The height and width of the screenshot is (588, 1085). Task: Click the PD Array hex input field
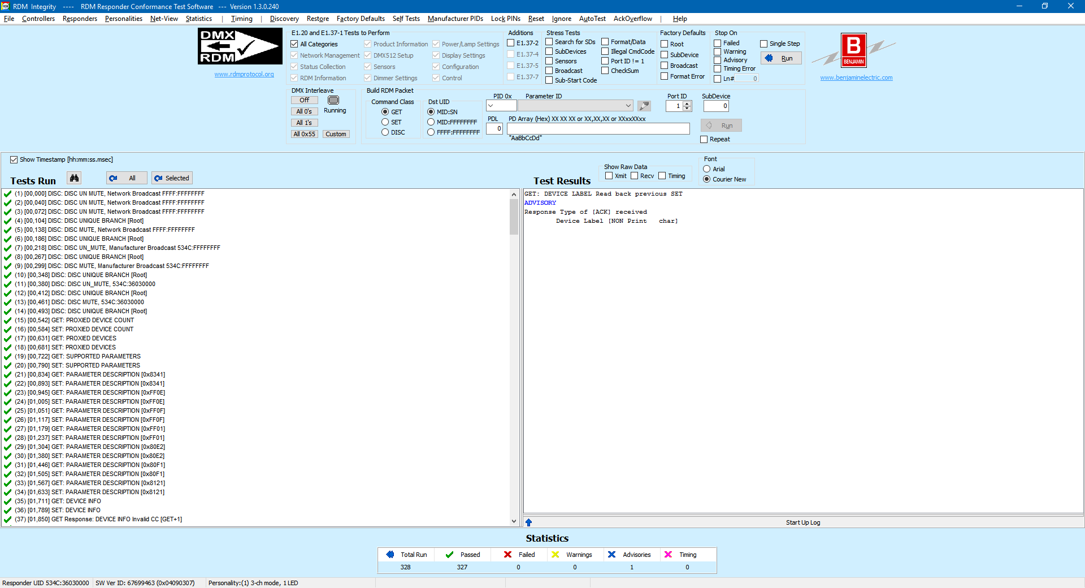pos(598,129)
